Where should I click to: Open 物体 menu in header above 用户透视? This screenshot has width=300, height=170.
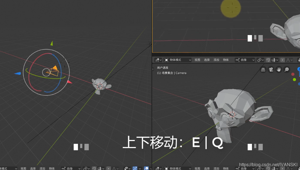pos(226,60)
